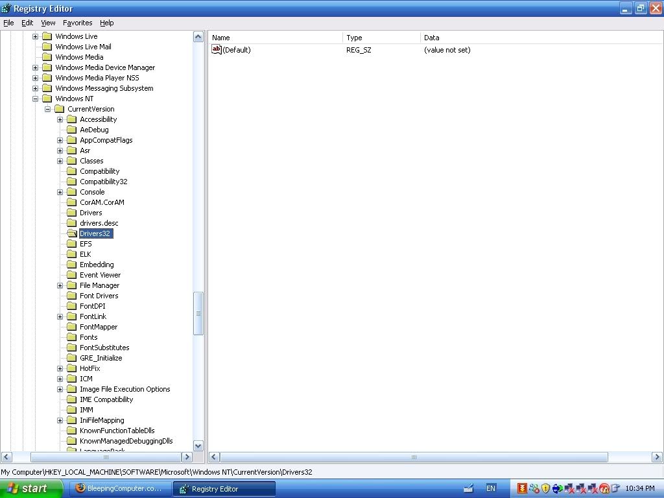Click the orange download arrows tray icon
Viewport: 664px width, 498px height.
point(522,488)
